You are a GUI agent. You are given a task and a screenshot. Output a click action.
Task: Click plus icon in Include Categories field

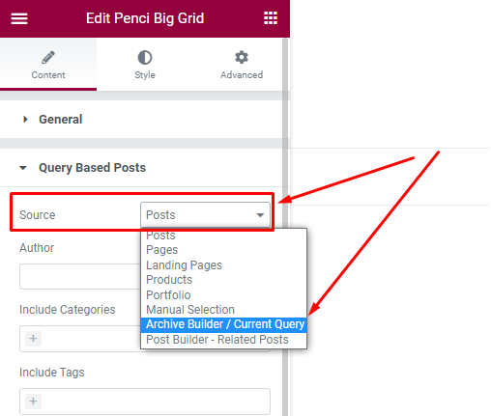33,339
